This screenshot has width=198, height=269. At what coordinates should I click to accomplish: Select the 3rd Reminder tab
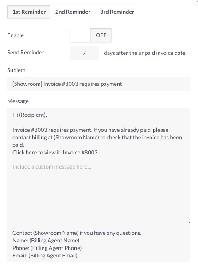point(117,12)
